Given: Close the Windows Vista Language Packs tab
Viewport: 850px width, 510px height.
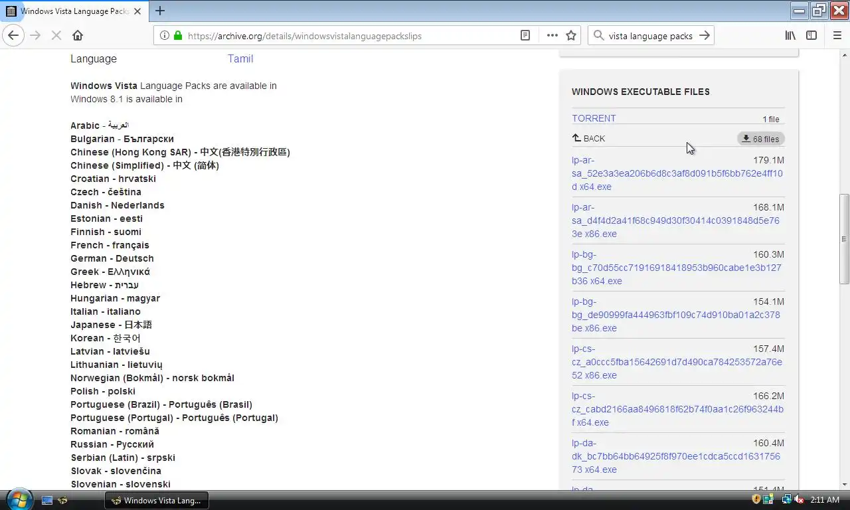Looking at the screenshot, I should pyautogui.click(x=137, y=11).
